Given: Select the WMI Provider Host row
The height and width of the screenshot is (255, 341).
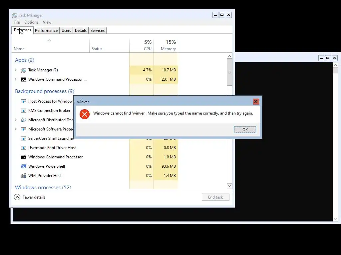Looking at the screenshot, I should pos(95,176).
